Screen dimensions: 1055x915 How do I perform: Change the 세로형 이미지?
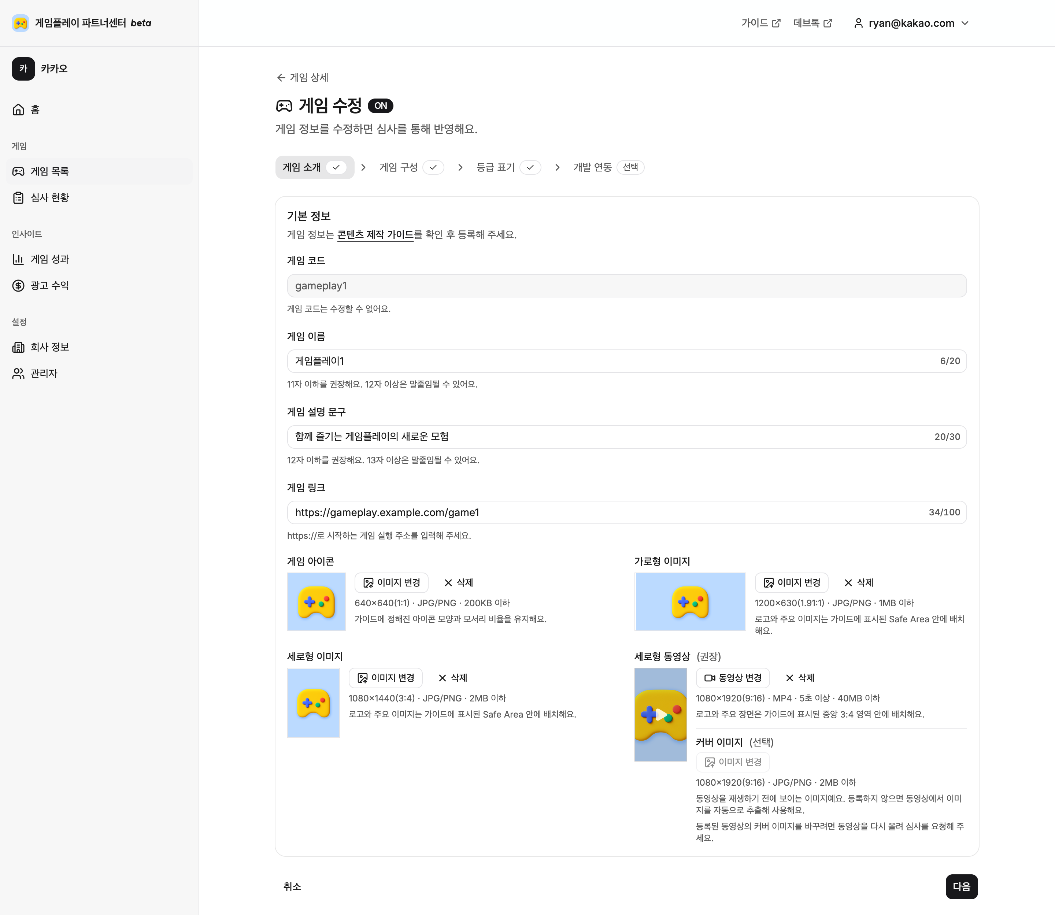point(385,678)
